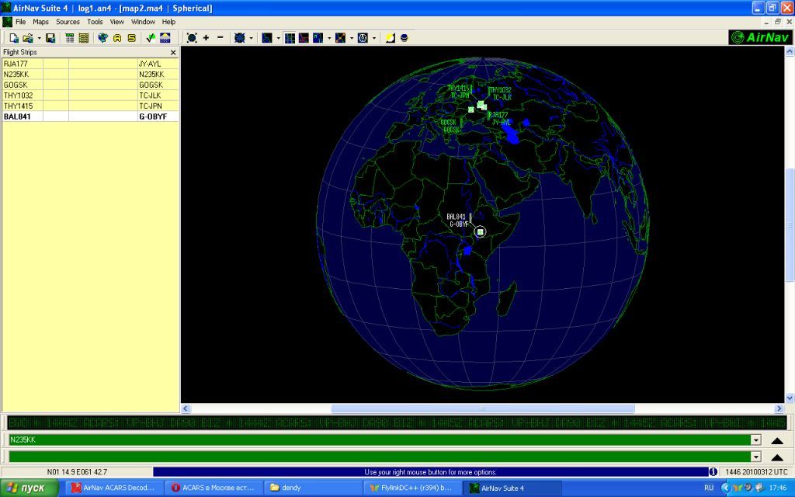Click the zoom-to-fit target icon

[x=192, y=38]
